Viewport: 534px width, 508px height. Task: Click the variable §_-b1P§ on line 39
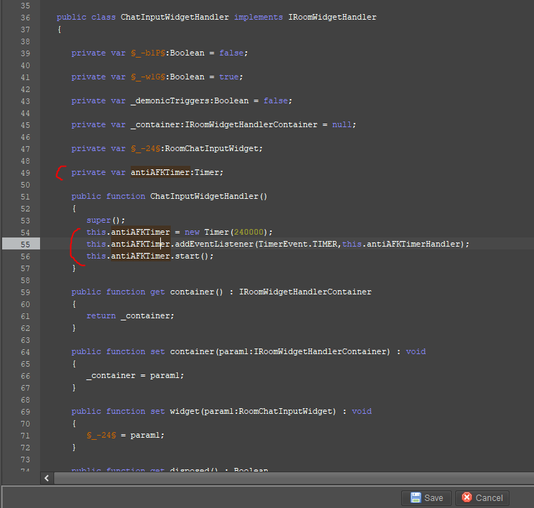(148, 53)
